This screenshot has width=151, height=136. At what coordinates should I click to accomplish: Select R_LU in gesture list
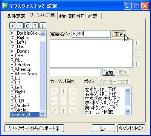25,78
